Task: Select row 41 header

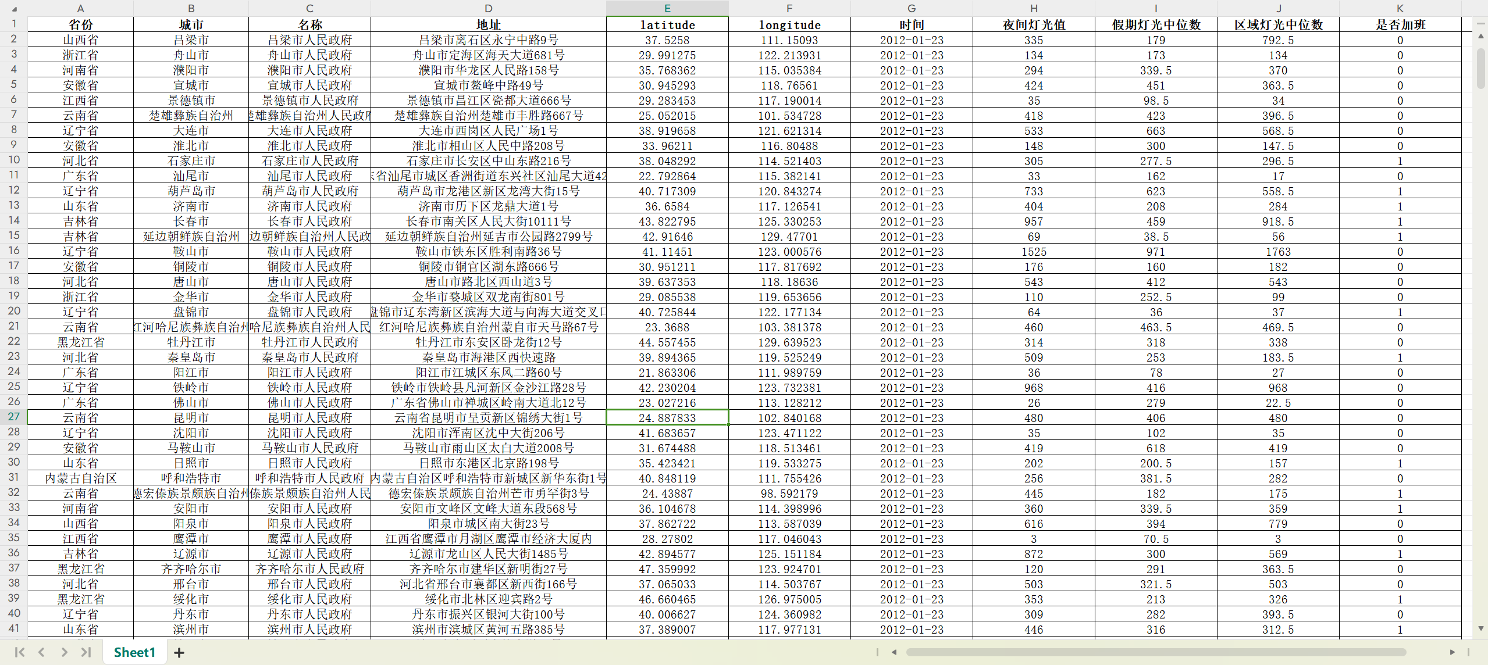Action: (x=14, y=628)
